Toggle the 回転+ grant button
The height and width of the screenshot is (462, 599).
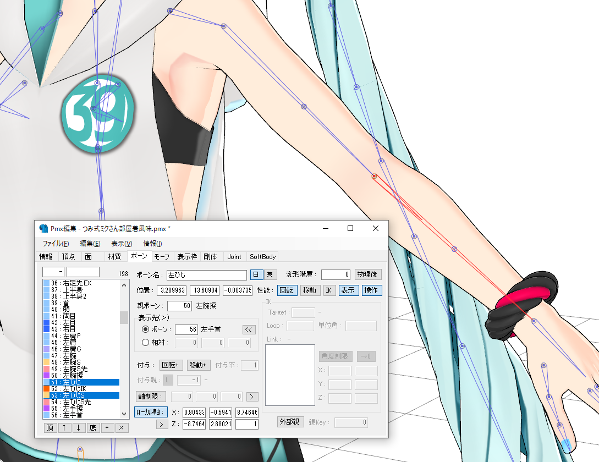pyautogui.click(x=171, y=365)
